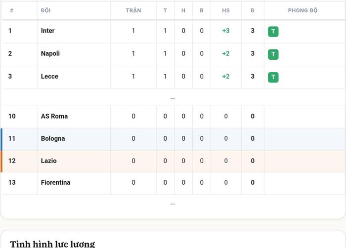Click Napoli's green T form badge
Viewport: 346px width, 248px height.
click(273, 54)
